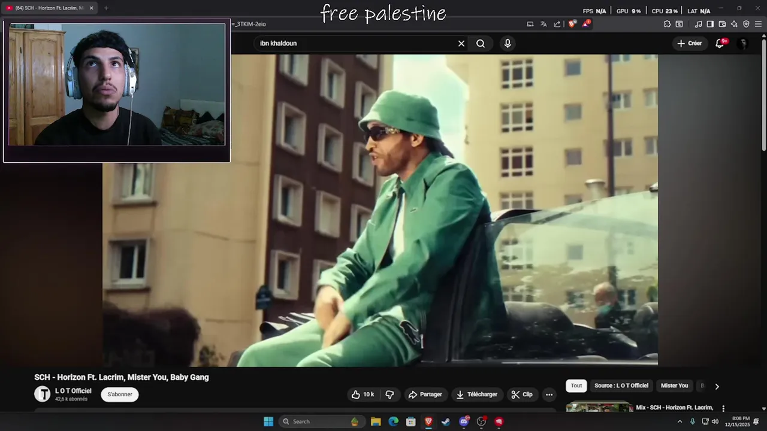Click the 42,6 k abonnés text

(71, 399)
